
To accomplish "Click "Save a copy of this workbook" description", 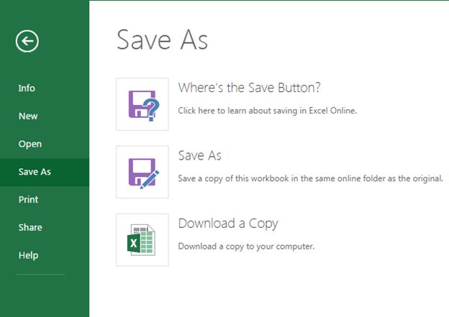I will tap(310, 178).
